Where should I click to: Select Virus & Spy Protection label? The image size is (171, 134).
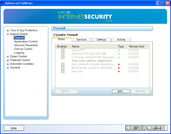[24, 30]
